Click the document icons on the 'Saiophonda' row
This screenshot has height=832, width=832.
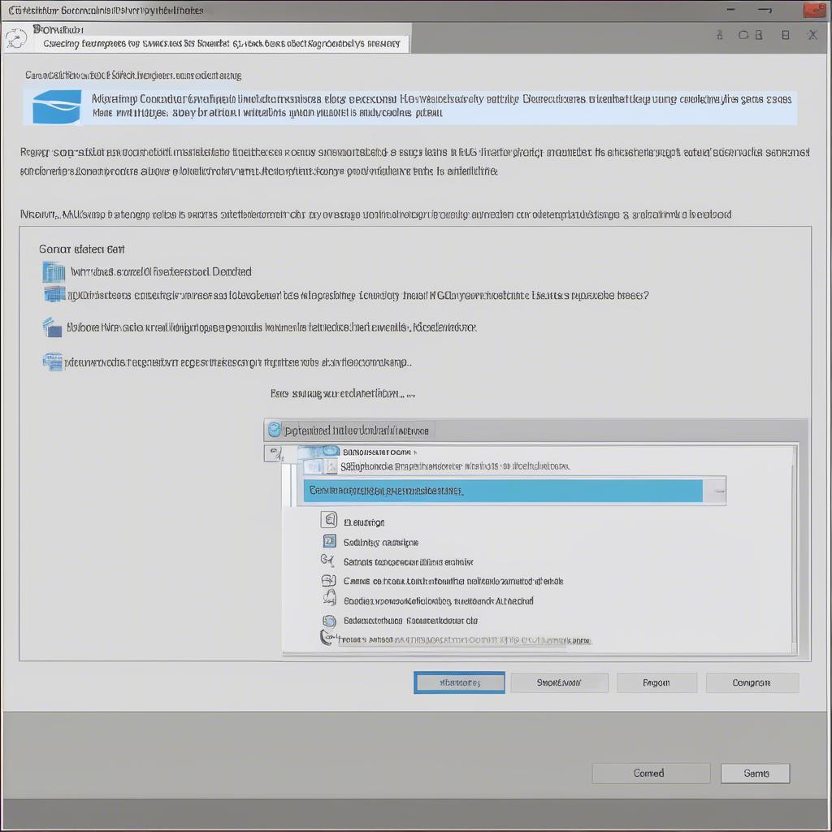(x=321, y=466)
